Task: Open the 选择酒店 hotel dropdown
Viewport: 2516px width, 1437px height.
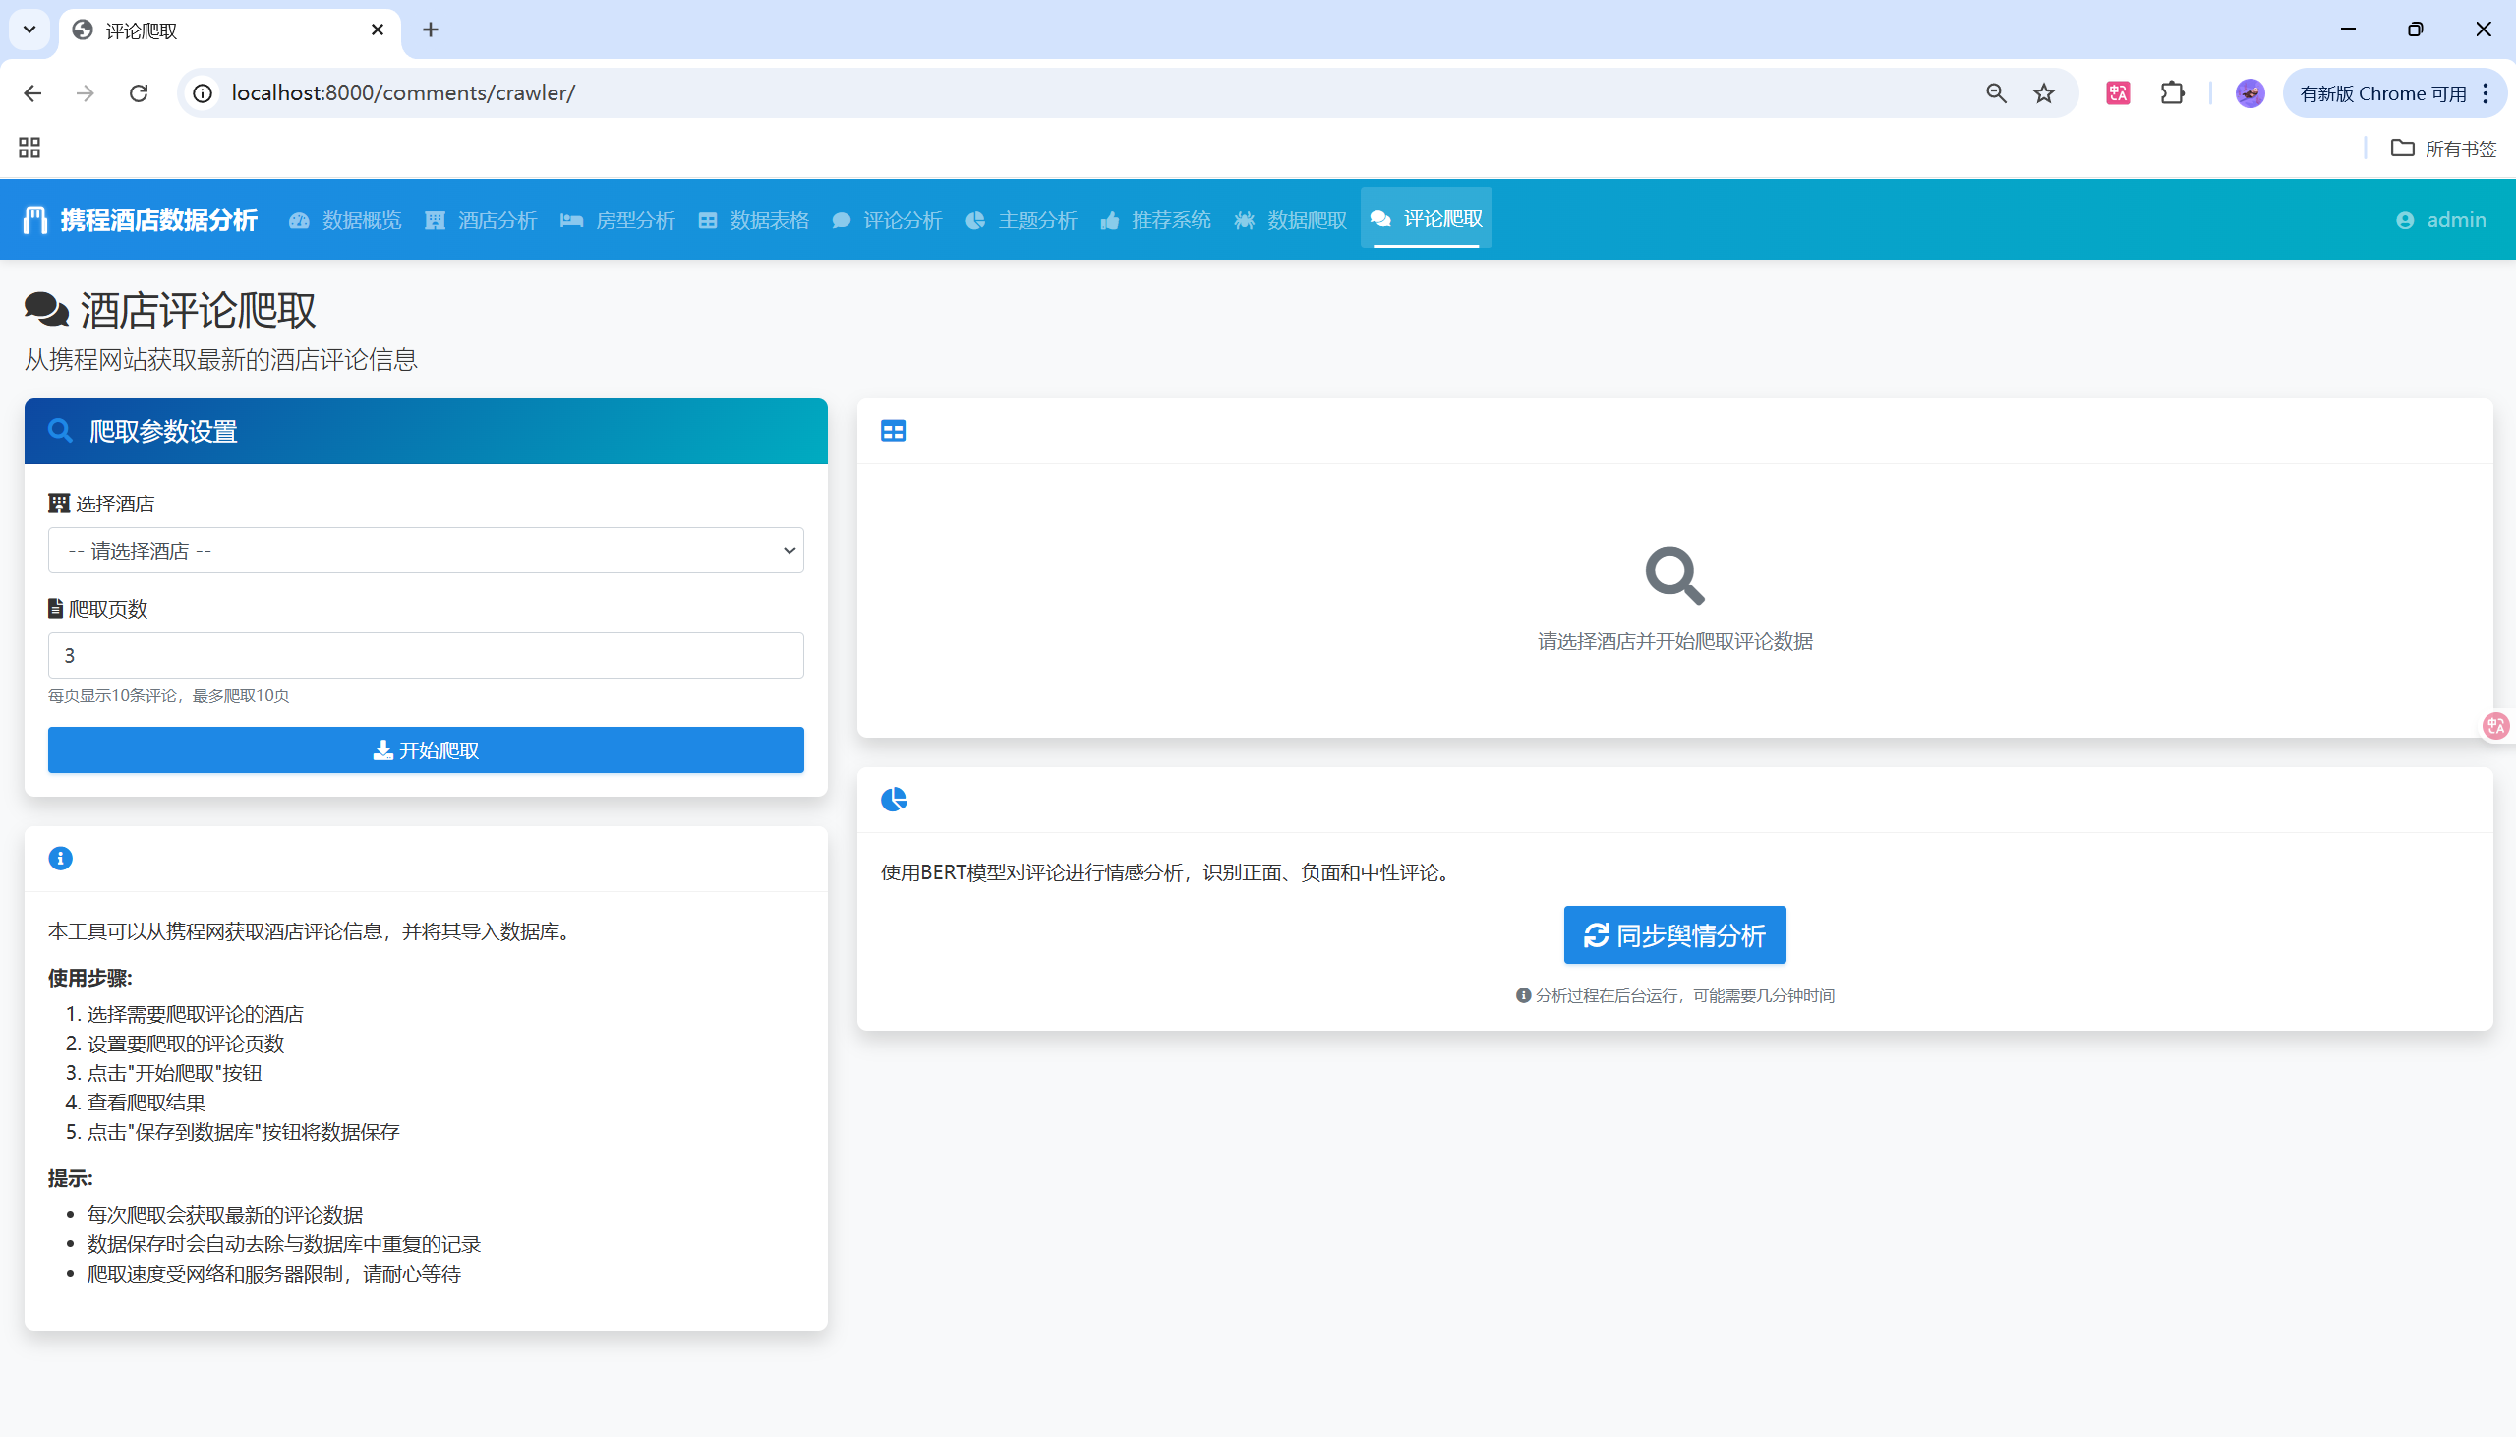Action: point(425,551)
